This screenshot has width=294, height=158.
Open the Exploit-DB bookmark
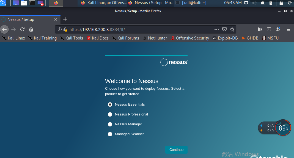pyautogui.click(x=225, y=38)
